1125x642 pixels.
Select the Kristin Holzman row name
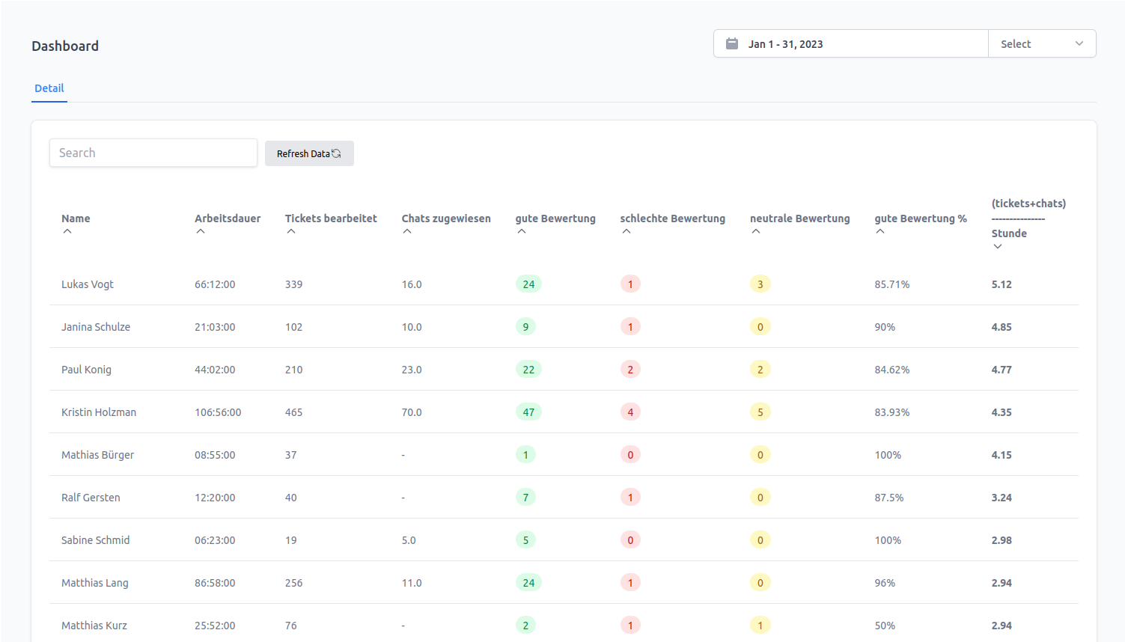(99, 412)
